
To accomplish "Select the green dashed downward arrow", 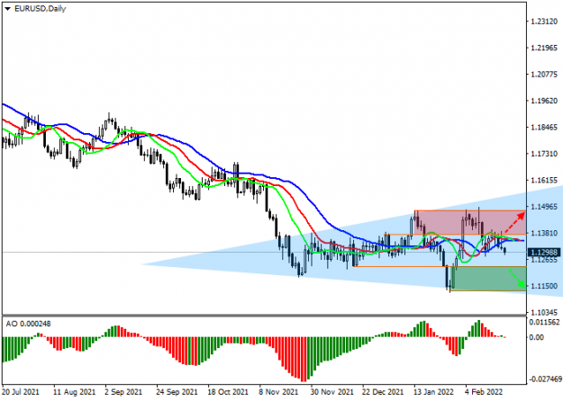I will [517, 279].
